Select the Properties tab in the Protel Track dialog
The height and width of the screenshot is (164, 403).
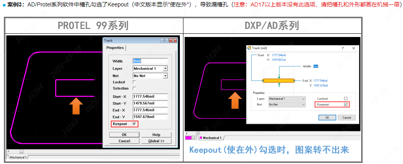click(115, 47)
